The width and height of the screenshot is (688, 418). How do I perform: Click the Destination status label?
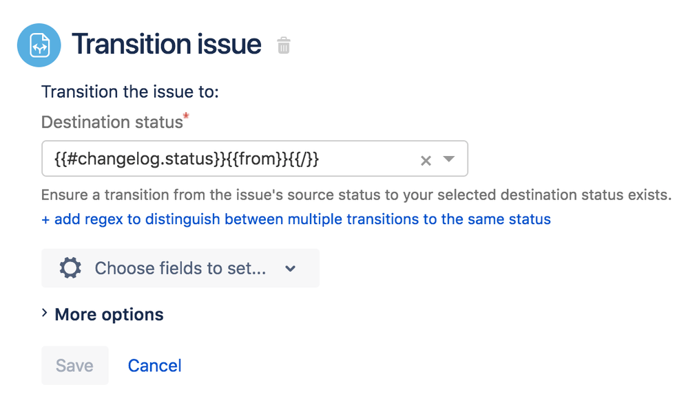(x=112, y=122)
